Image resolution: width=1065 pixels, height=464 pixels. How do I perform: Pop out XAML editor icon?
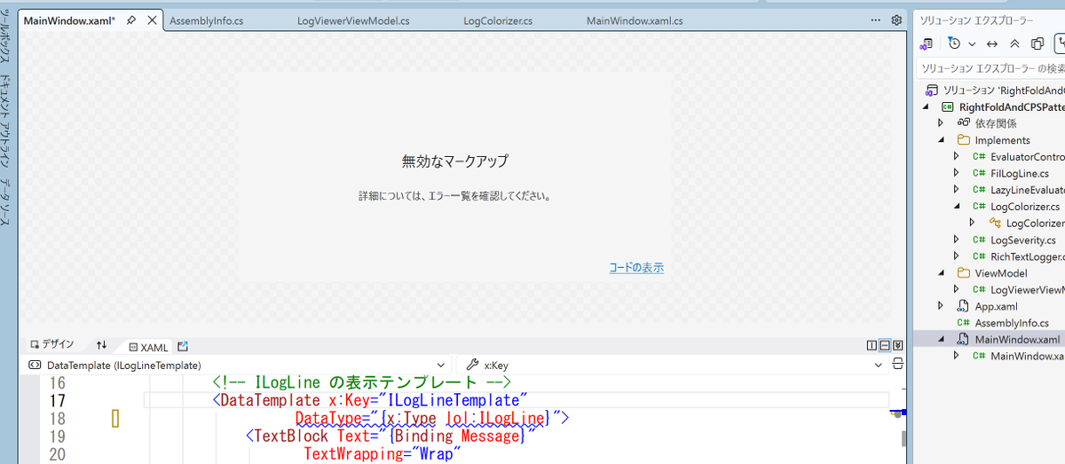(184, 346)
